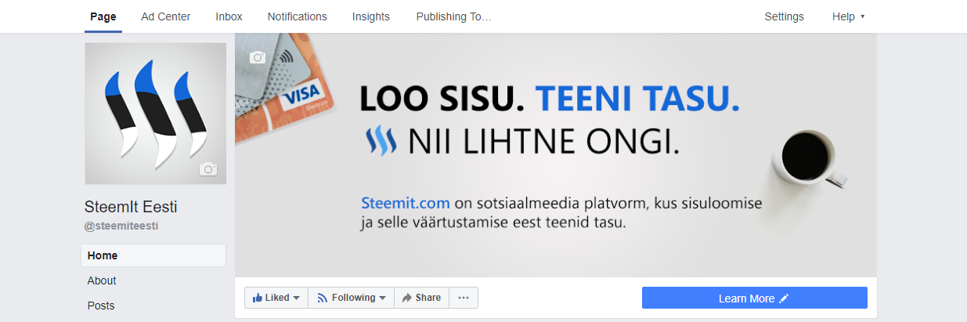The height and width of the screenshot is (322, 967).
Task: Click the thumbs-up icon on Liked
Action: coord(257,298)
